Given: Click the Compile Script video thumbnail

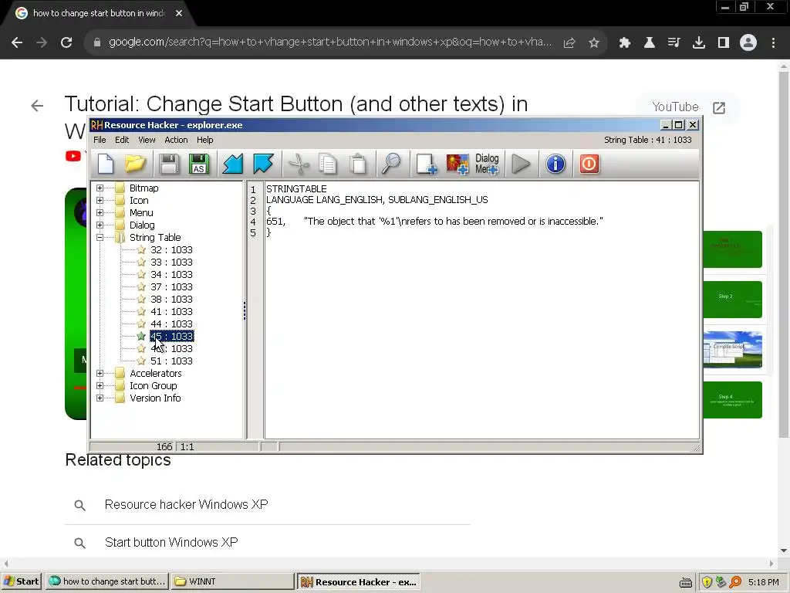Looking at the screenshot, I should coord(733,350).
